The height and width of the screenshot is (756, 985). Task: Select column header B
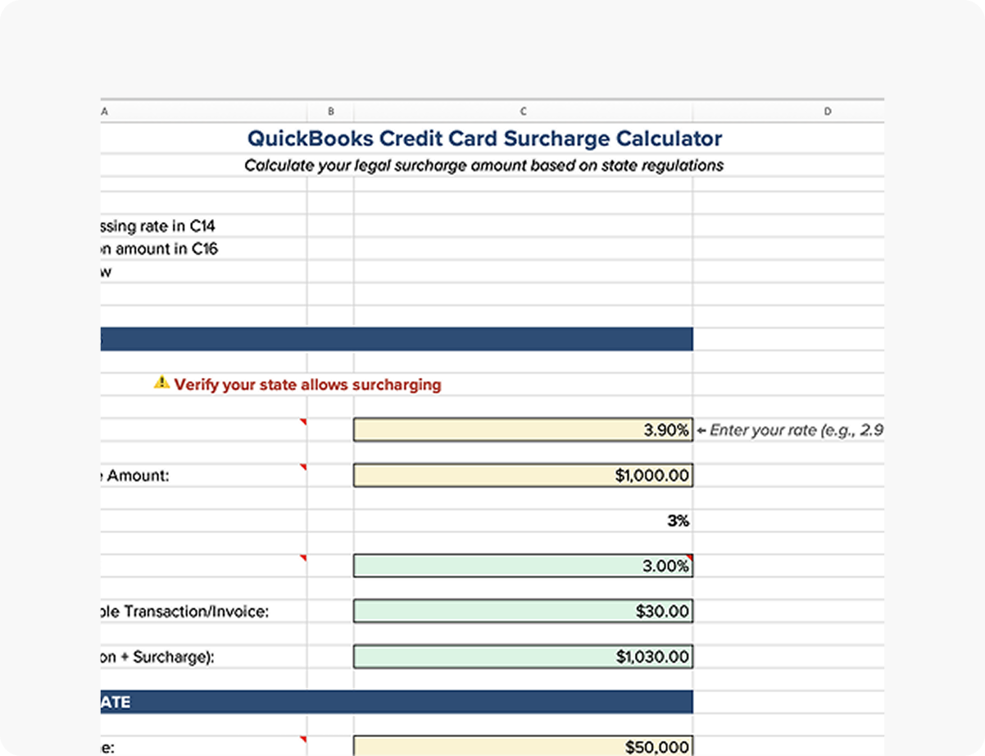tap(331, 111)
